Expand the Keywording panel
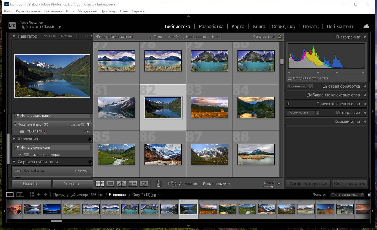 point(365,95)
